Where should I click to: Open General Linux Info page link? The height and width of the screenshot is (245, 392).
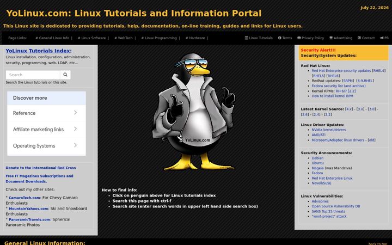coord(52,38)
